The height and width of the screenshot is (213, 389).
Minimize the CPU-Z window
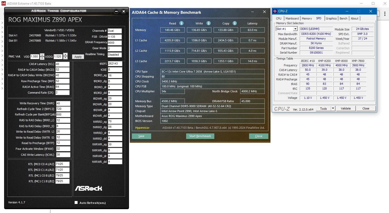[347, 11]
